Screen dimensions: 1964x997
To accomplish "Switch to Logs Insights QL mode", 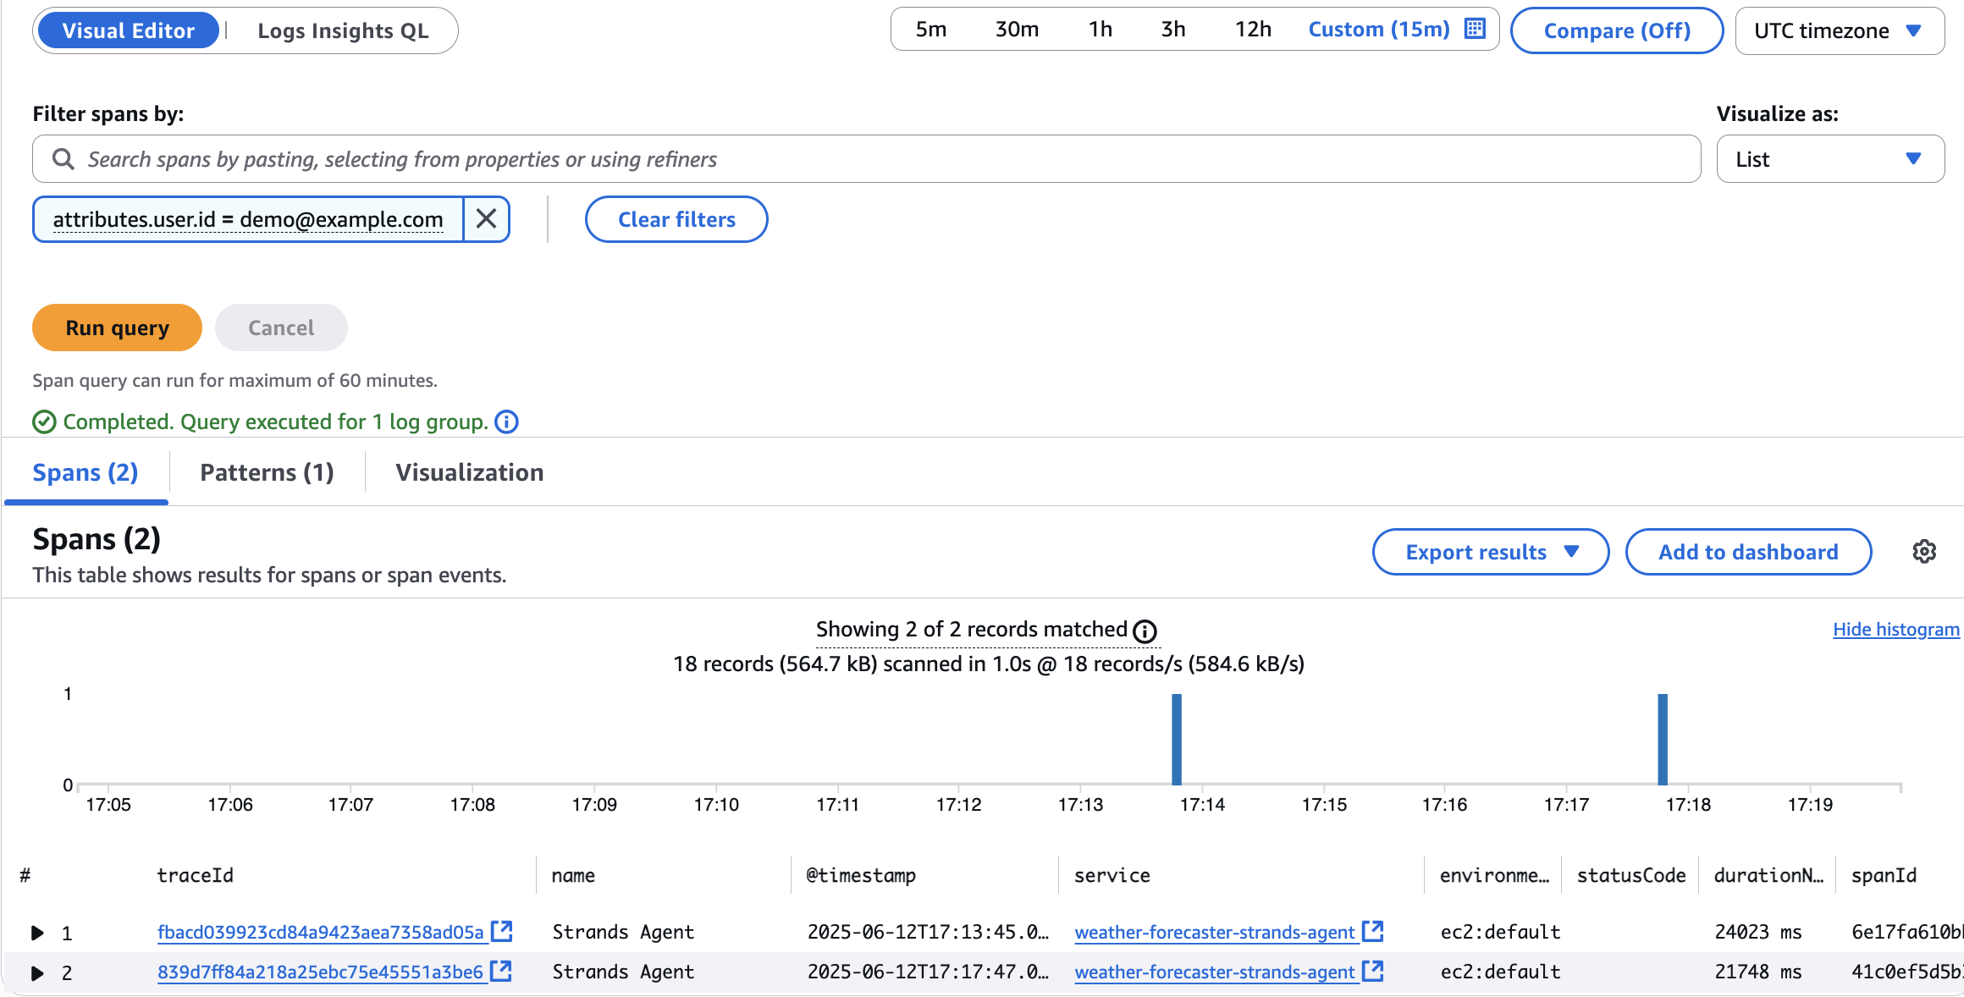I will click(x=343, y=30).
